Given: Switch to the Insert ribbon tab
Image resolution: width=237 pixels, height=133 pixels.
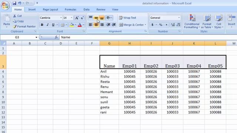Looking at the screenshot, I should pos(32,10).
